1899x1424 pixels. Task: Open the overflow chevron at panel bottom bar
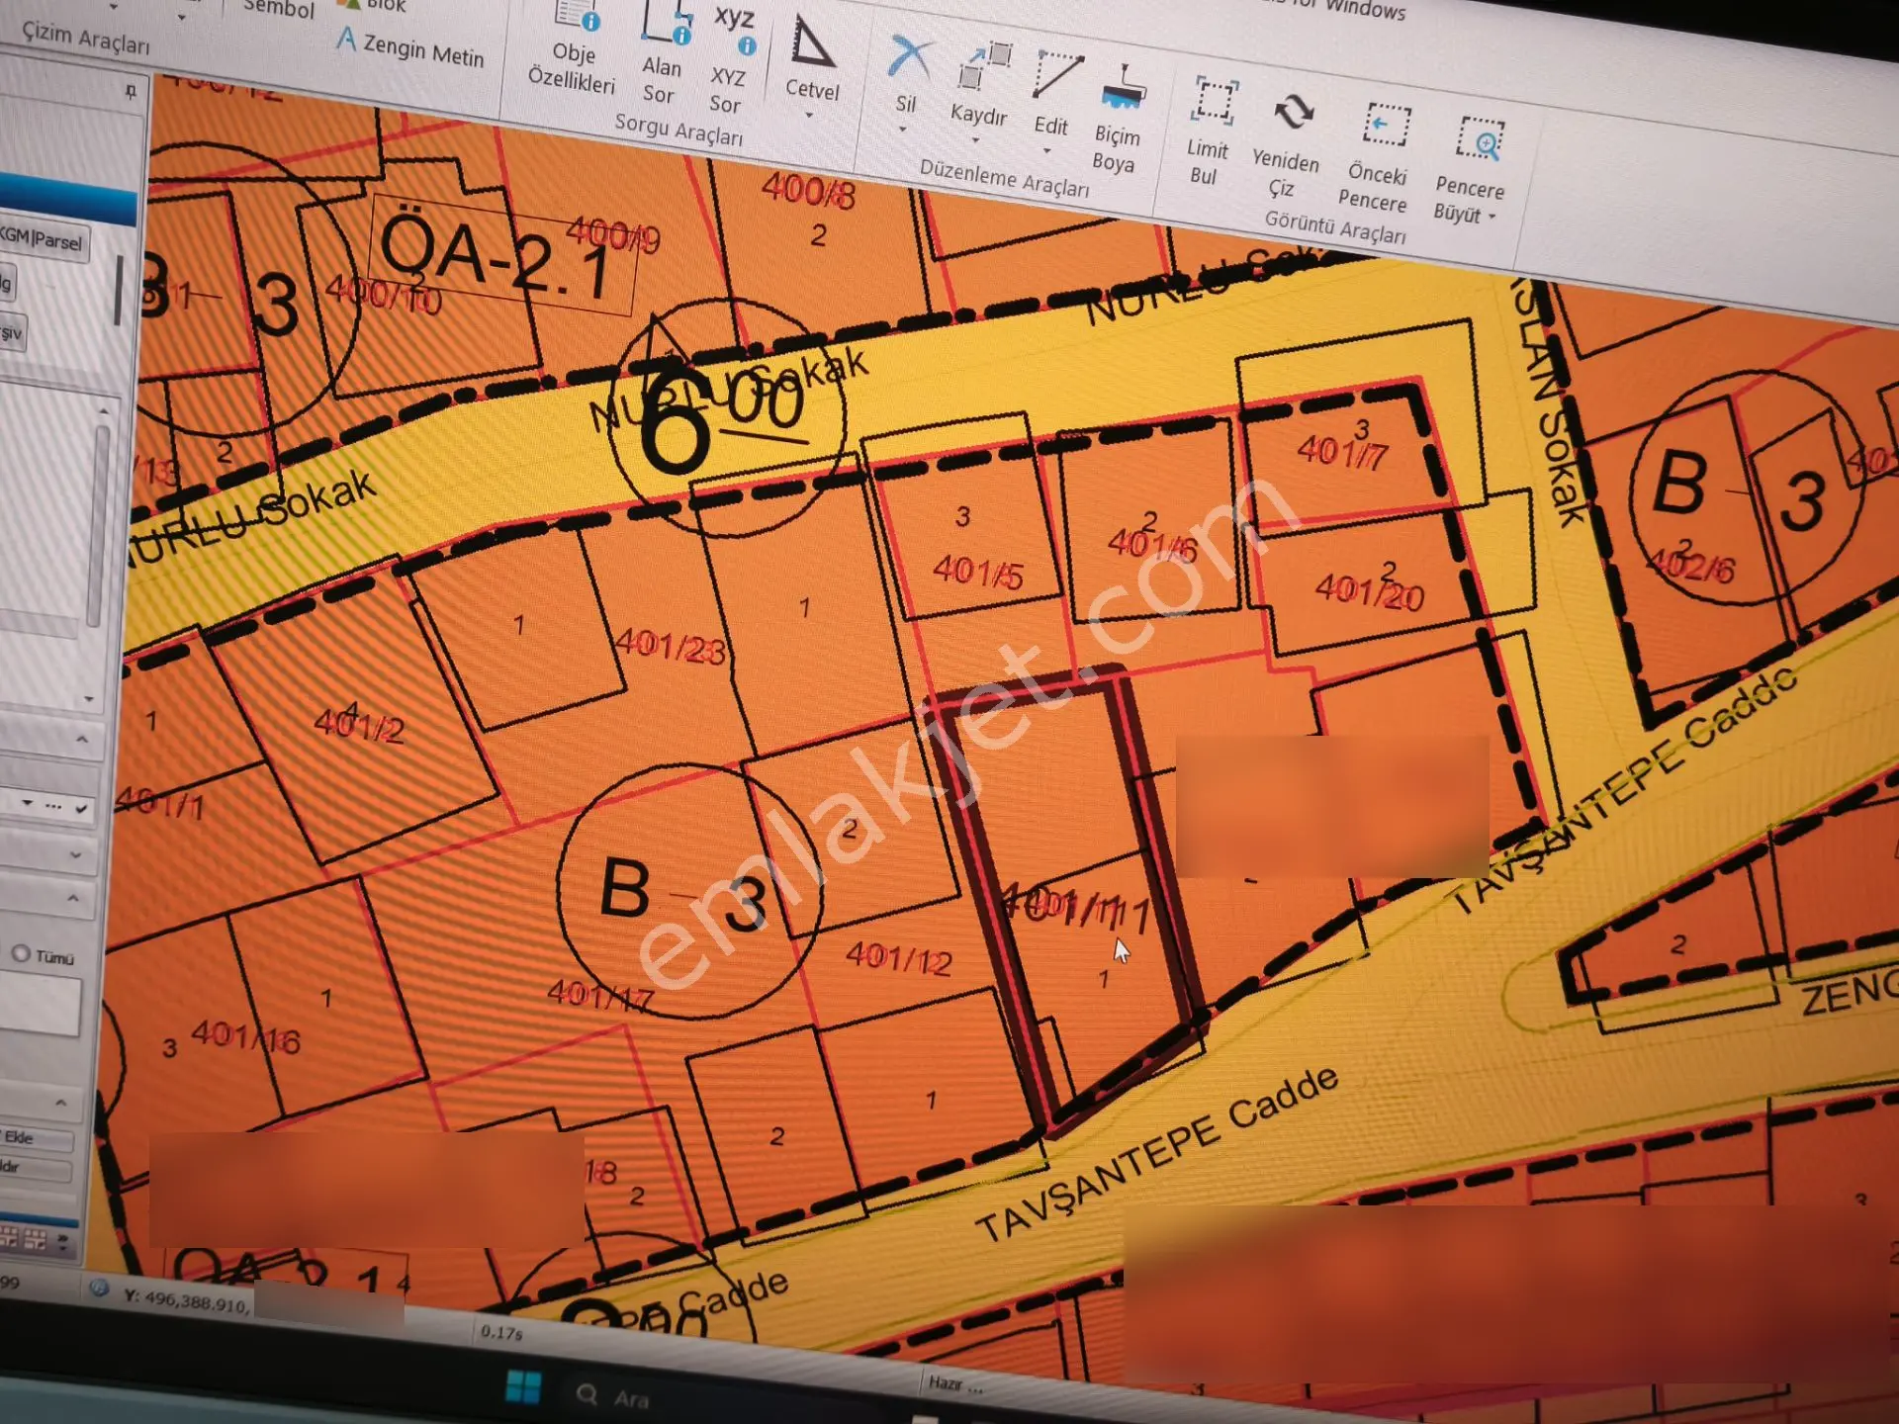coord(63,1240)
